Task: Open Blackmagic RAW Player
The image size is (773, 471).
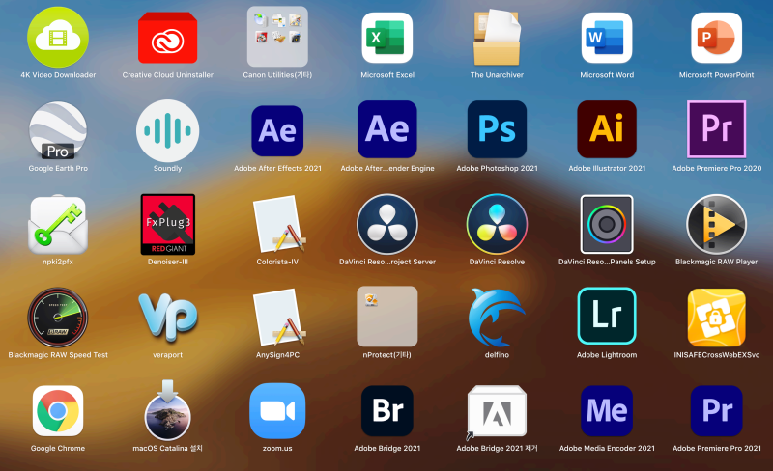Action: coord(716,224)
